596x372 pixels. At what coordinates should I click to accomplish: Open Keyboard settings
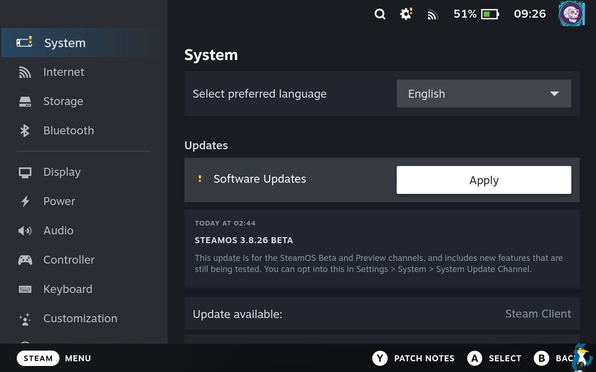[x=84, y=289]
